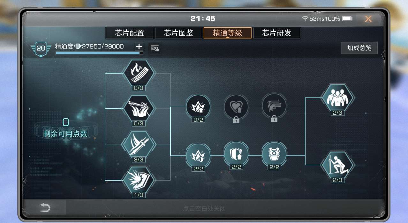
Task: Switch to the 芯片配置 tab
Action: click(130, 33)
